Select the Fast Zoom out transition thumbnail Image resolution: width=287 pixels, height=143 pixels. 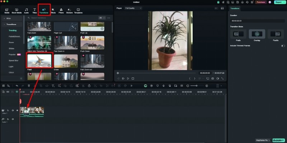click(x=93, y=61)
